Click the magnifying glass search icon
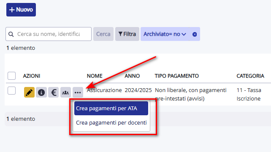271x152 pixels. coord(11,34)
